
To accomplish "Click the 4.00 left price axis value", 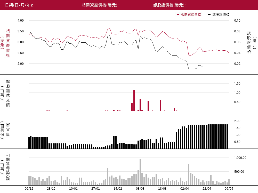I will coord(21,21).
